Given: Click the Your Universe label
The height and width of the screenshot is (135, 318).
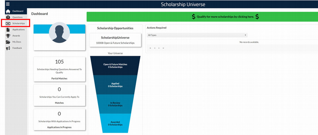Looking at the screenshot, I should (115, 53).
